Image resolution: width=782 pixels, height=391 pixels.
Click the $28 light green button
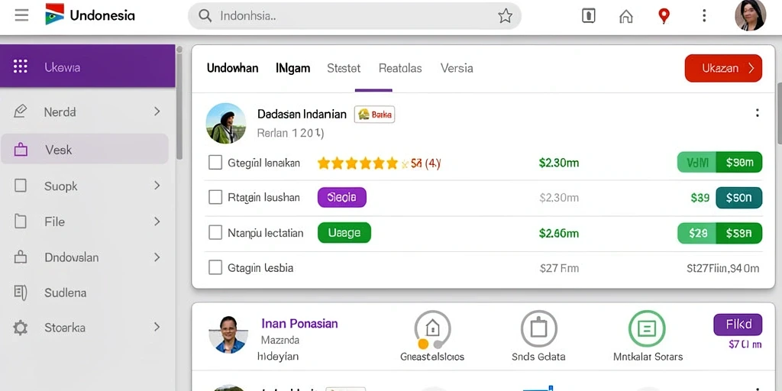(x=696, y=233)
